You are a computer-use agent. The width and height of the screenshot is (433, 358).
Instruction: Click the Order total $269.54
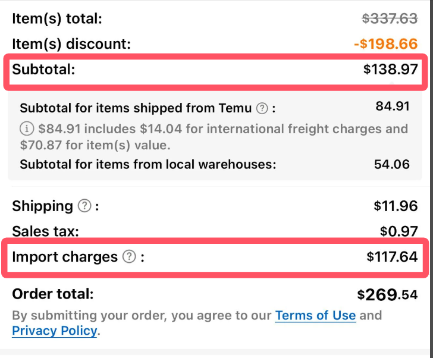(387, 294)
